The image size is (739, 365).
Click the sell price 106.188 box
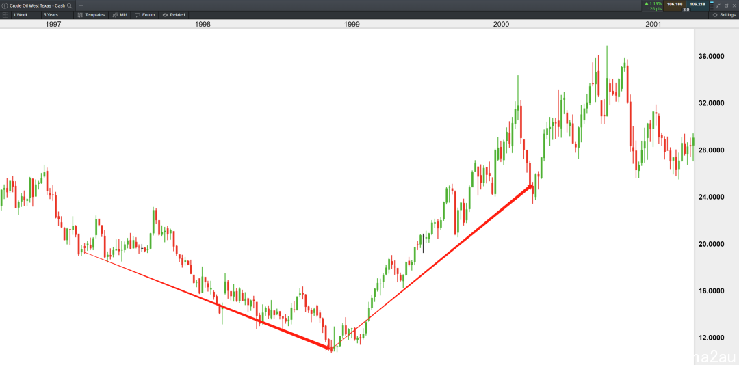[675, 5]
